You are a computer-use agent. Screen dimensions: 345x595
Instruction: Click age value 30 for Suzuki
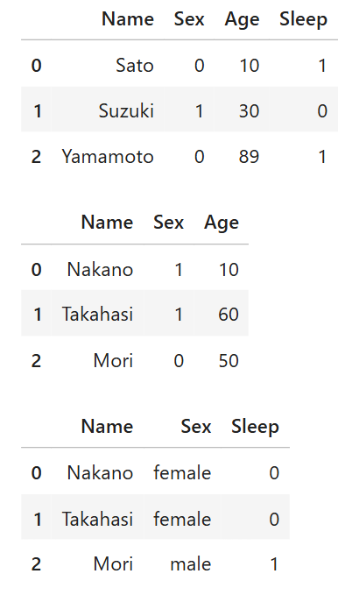pos(249,111)
